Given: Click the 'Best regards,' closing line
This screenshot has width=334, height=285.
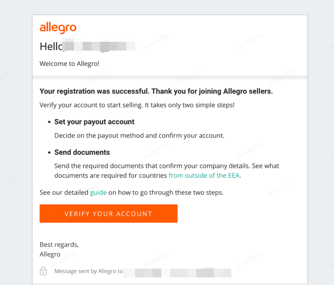Looking at the screenshot, I should click(59, 245).
